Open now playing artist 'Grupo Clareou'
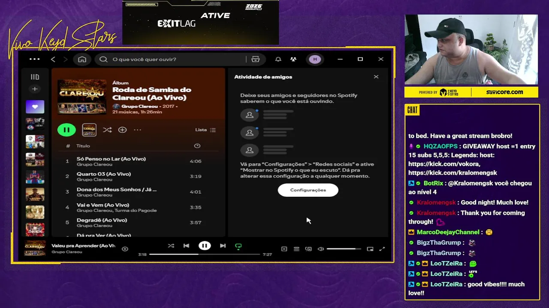The height and width of the screenshot is (308, 549). [x=66, y=252]
